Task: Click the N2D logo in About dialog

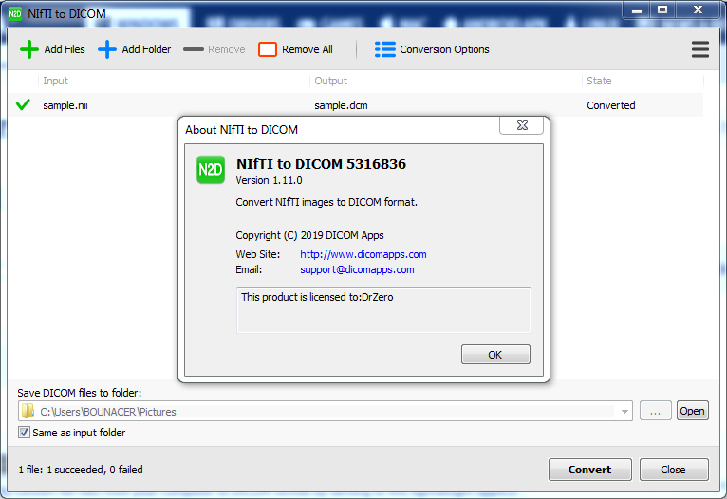Action: [211, 170]
